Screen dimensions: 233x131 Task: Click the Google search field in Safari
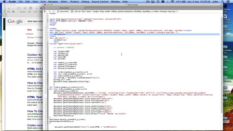click(35, 21)
